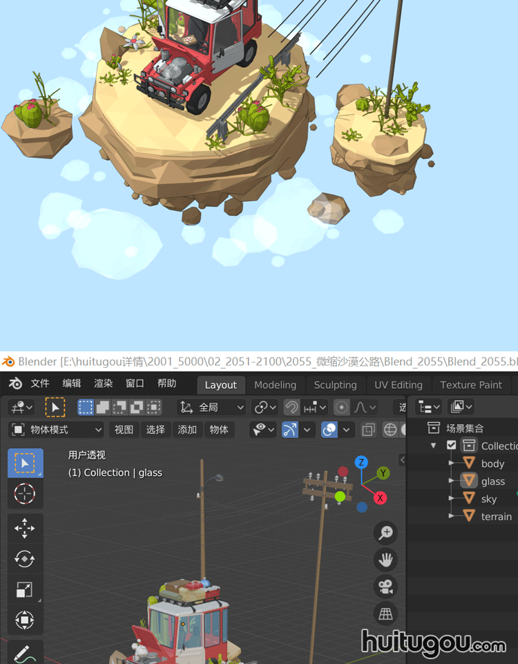518x664 pixels.
Task: Choose the Scale tool
Action: [25, 589]
